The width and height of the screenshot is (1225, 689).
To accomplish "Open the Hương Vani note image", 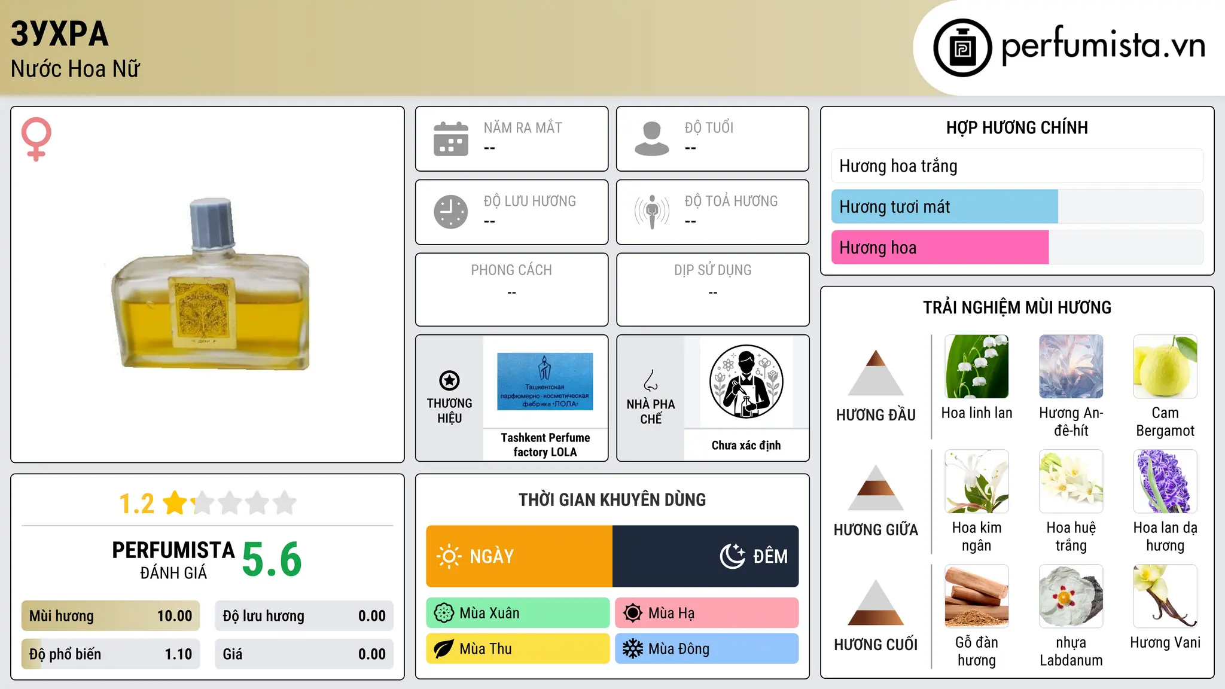I will 1165,596.
